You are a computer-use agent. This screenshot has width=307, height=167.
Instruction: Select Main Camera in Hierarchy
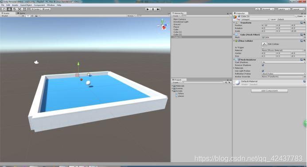(179, 19)
